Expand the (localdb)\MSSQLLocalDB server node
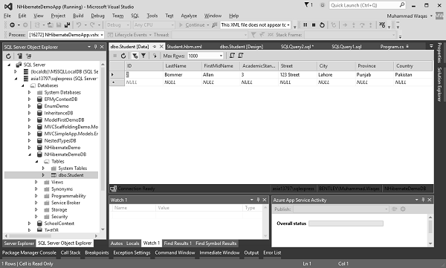Screen dimensions: 446x268 (16, 71)
